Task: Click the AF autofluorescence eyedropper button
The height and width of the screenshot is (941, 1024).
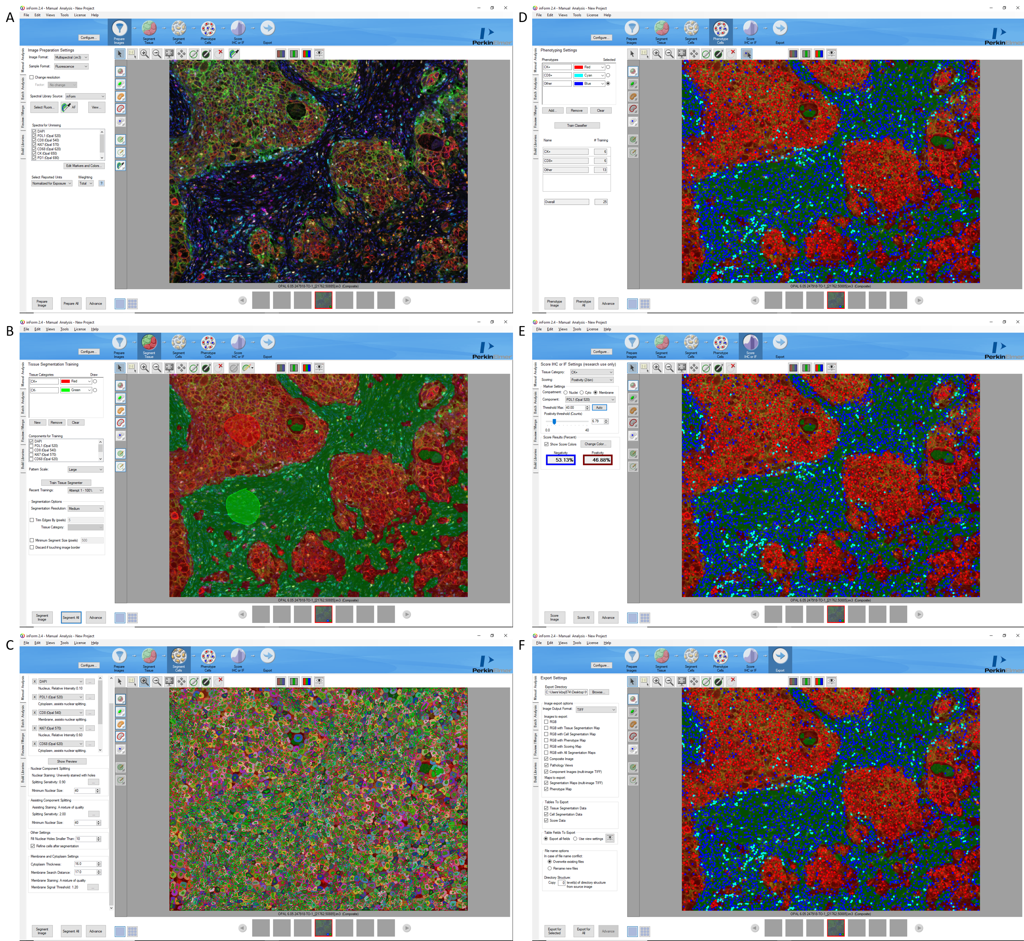Action: click(x=69, y=107)
